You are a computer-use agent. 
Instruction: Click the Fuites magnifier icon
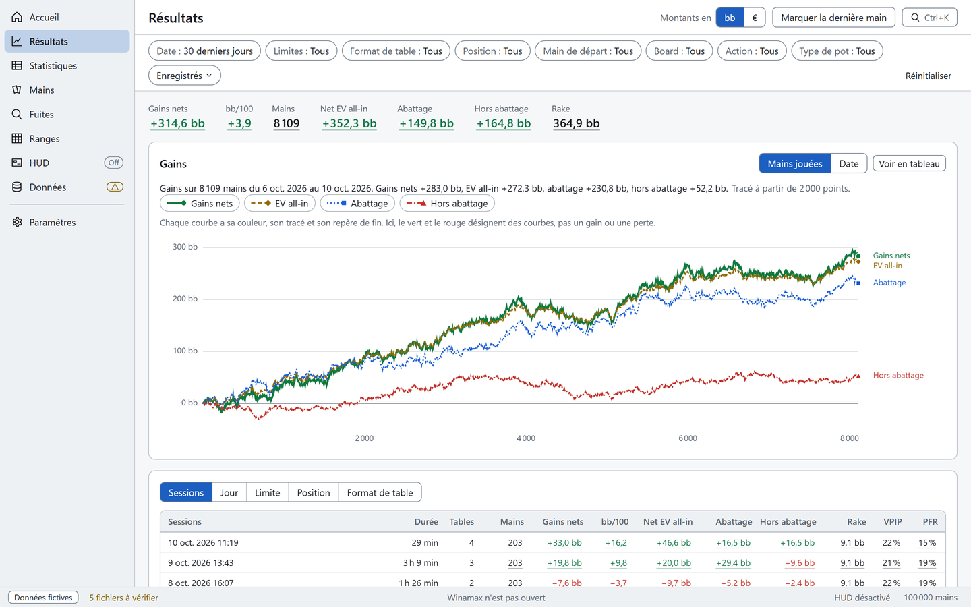click(x=17, y=114)
